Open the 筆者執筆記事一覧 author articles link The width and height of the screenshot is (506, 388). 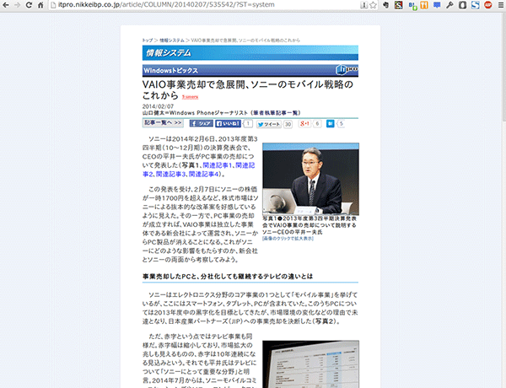tap(277, 113)
